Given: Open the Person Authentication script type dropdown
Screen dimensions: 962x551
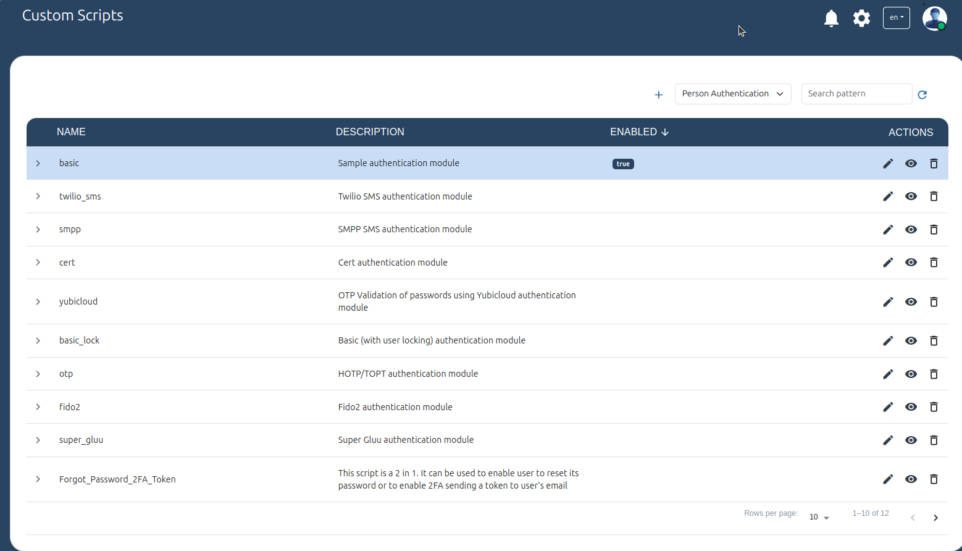Looking at the screenshot, I should (x=732, y=94).
